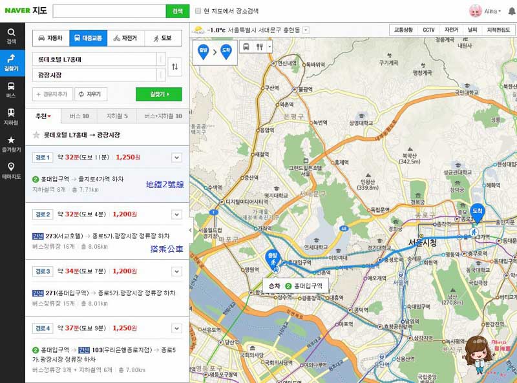
Task: Click the top search input field
Action: point(109,11)
